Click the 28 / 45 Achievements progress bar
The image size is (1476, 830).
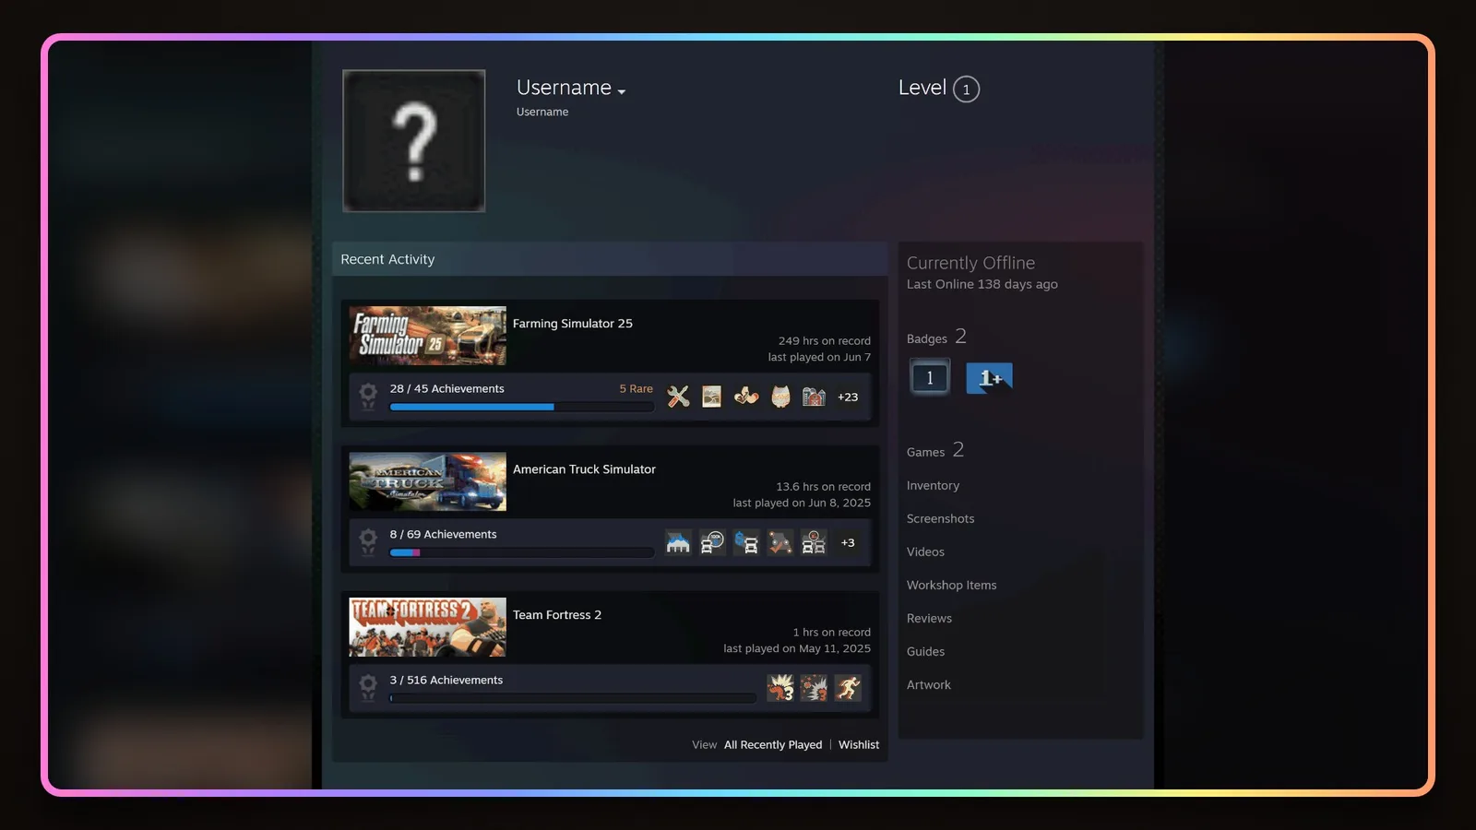point(521,407)
